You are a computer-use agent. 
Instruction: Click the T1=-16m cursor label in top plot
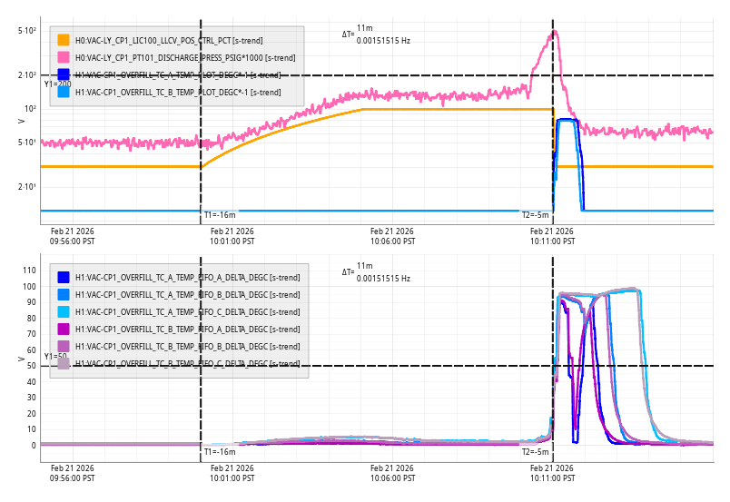click(x=220, y=215)
